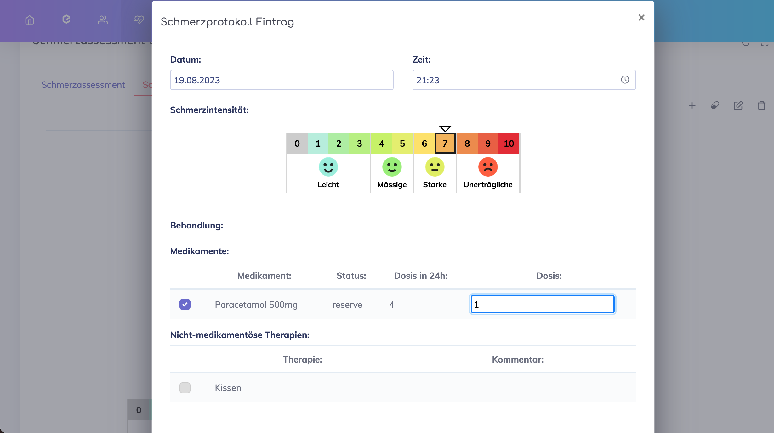The width and height of the screenshot is (774, 433).
Task: Select pain intensity 10 on scale
Action: point(509,143)
